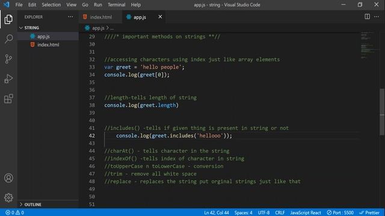
Task: Open editor More Actions ellipsis
Action: [x=377, y=17]
